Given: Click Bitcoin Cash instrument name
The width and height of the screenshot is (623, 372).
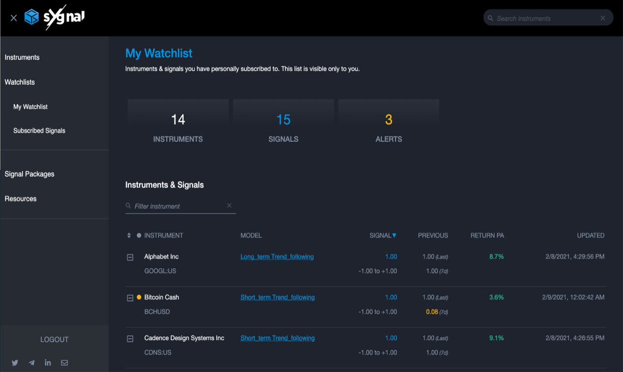Looking at the screenshot, I should coord(161,297).
